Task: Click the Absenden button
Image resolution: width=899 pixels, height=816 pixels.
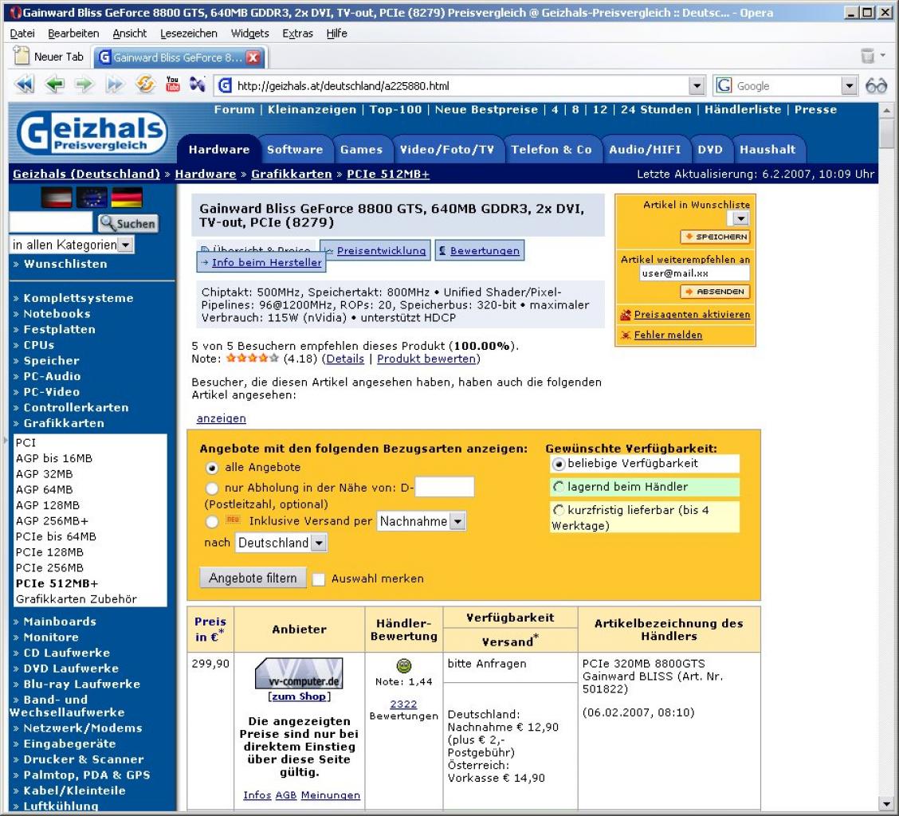Action: click(716, 292)
